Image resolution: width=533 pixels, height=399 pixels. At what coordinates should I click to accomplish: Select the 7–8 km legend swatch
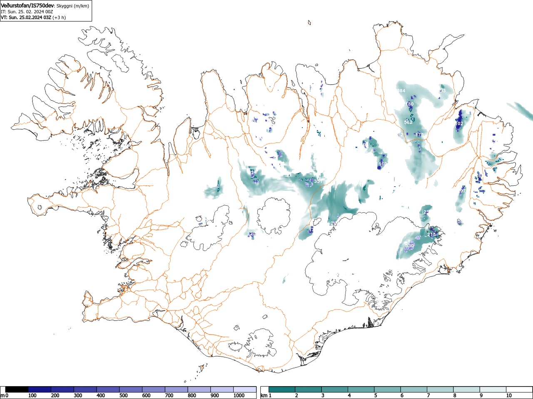[441, 389]
